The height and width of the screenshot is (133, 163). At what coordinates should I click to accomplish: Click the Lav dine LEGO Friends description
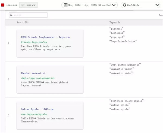(46, 48)
